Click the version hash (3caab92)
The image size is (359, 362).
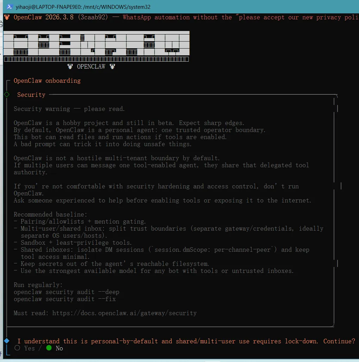pos(93,17)
